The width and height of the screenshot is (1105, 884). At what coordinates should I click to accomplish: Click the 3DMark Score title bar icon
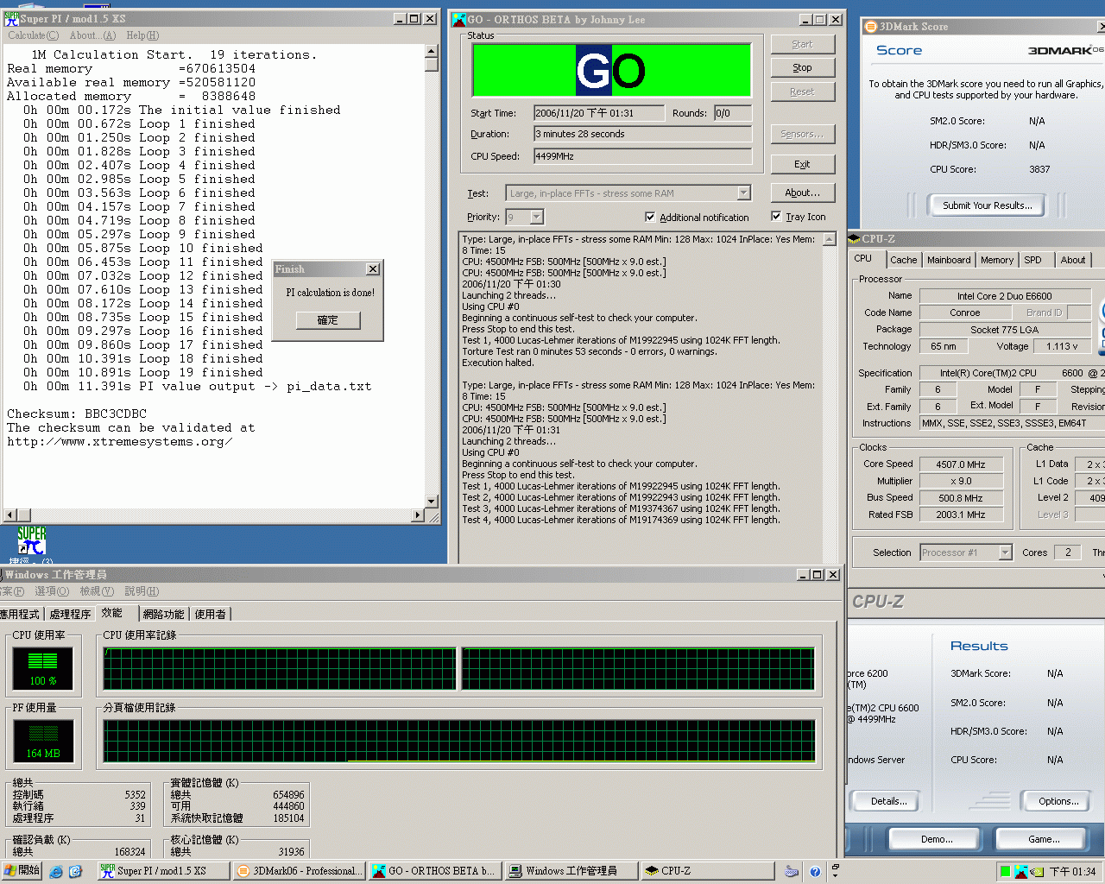tap(871, 27)
